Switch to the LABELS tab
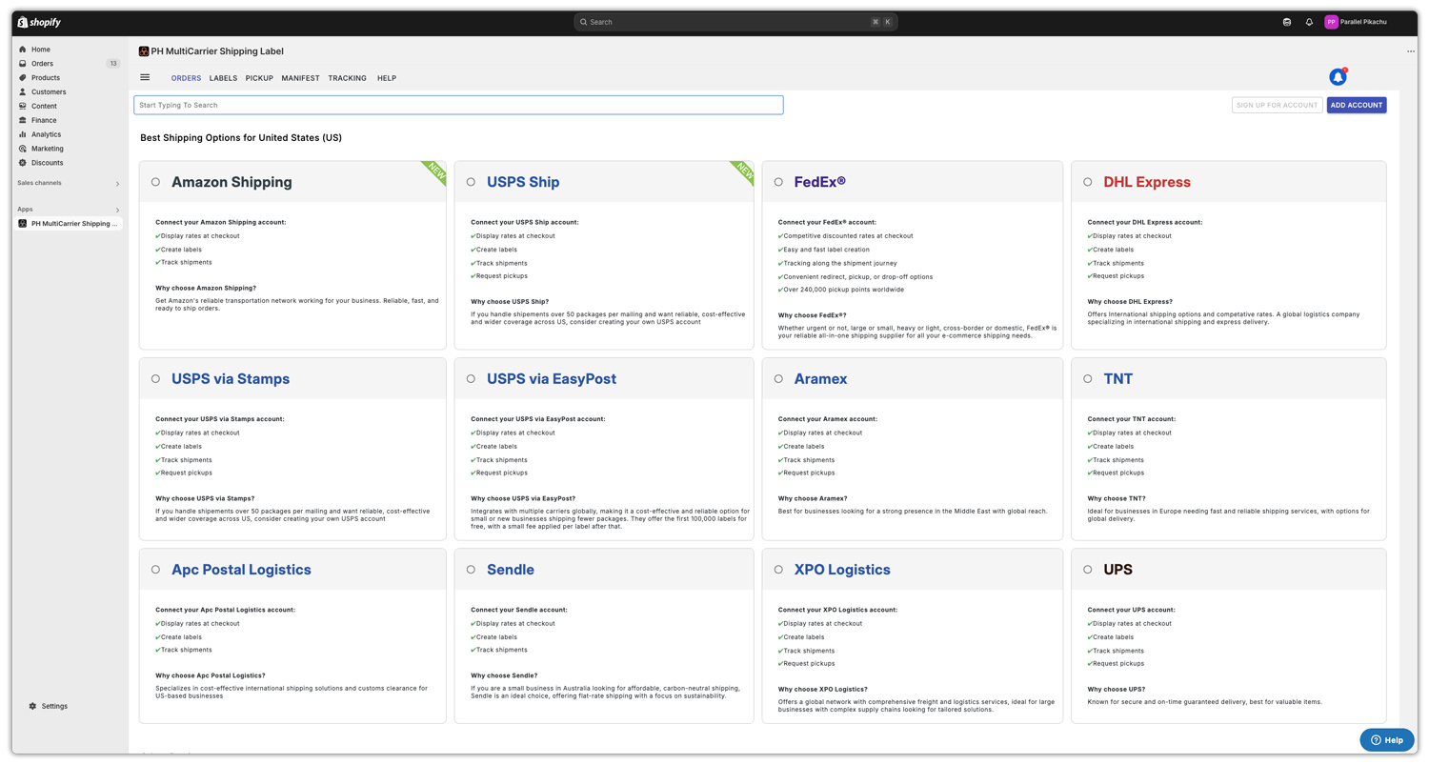The height and width of the screenshot is (765, 1429). [223, 78]
